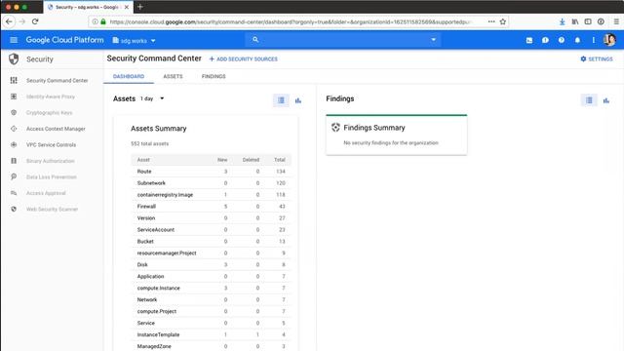Go back in browser history
Viewport: 624px width, 351px height.
coord(9,21)
